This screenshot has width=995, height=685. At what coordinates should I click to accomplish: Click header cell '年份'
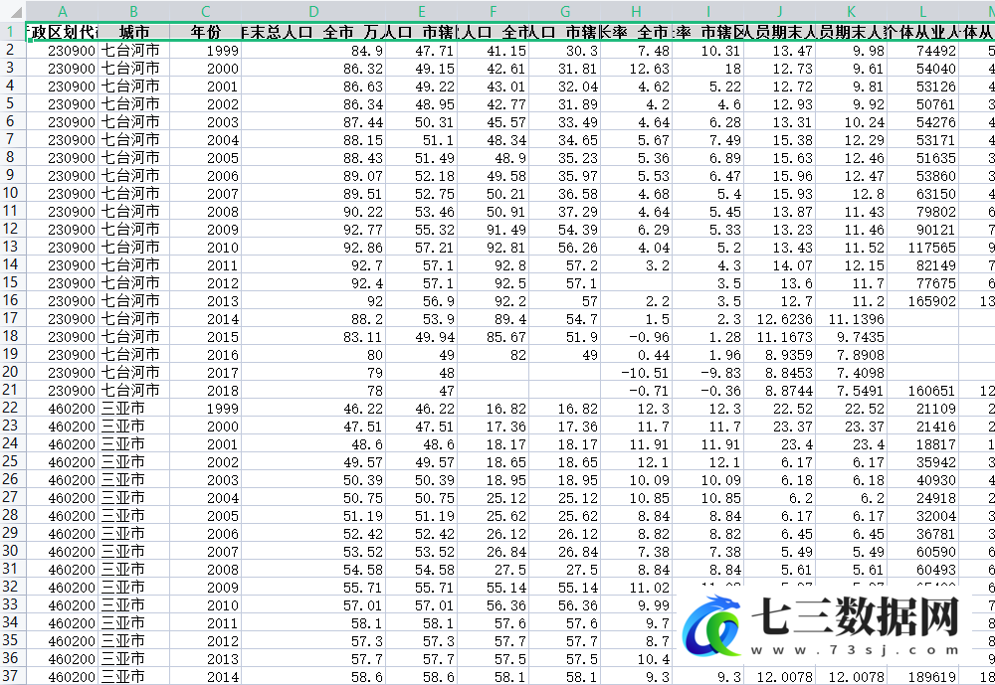tap(206, 32)
